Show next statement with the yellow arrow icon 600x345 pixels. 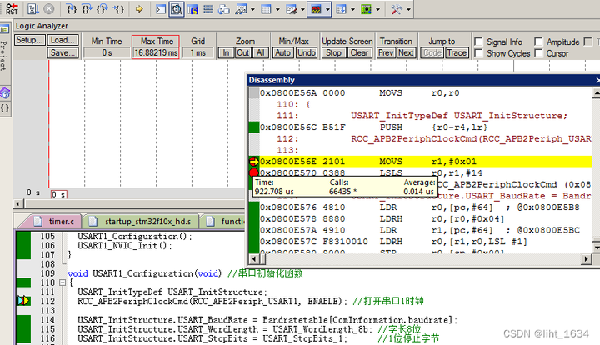point(139,8)
